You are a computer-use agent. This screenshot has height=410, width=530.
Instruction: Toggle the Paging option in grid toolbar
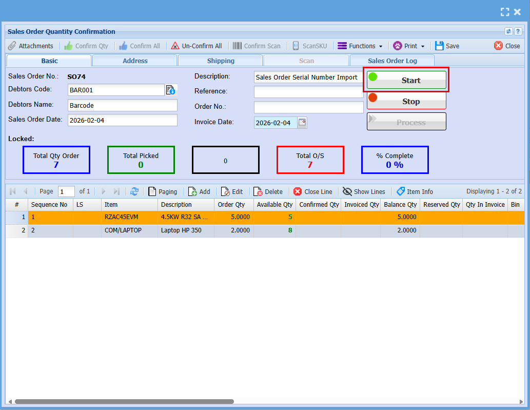[152, 191]
